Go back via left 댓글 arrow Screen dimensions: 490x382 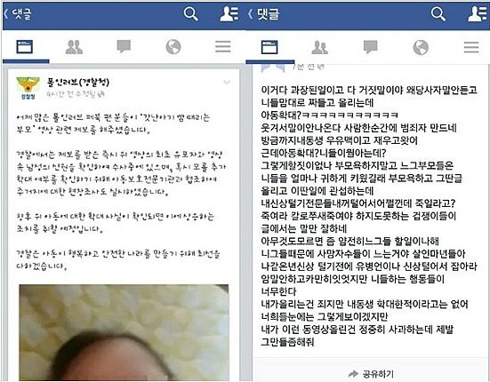(x=18, y=13)
